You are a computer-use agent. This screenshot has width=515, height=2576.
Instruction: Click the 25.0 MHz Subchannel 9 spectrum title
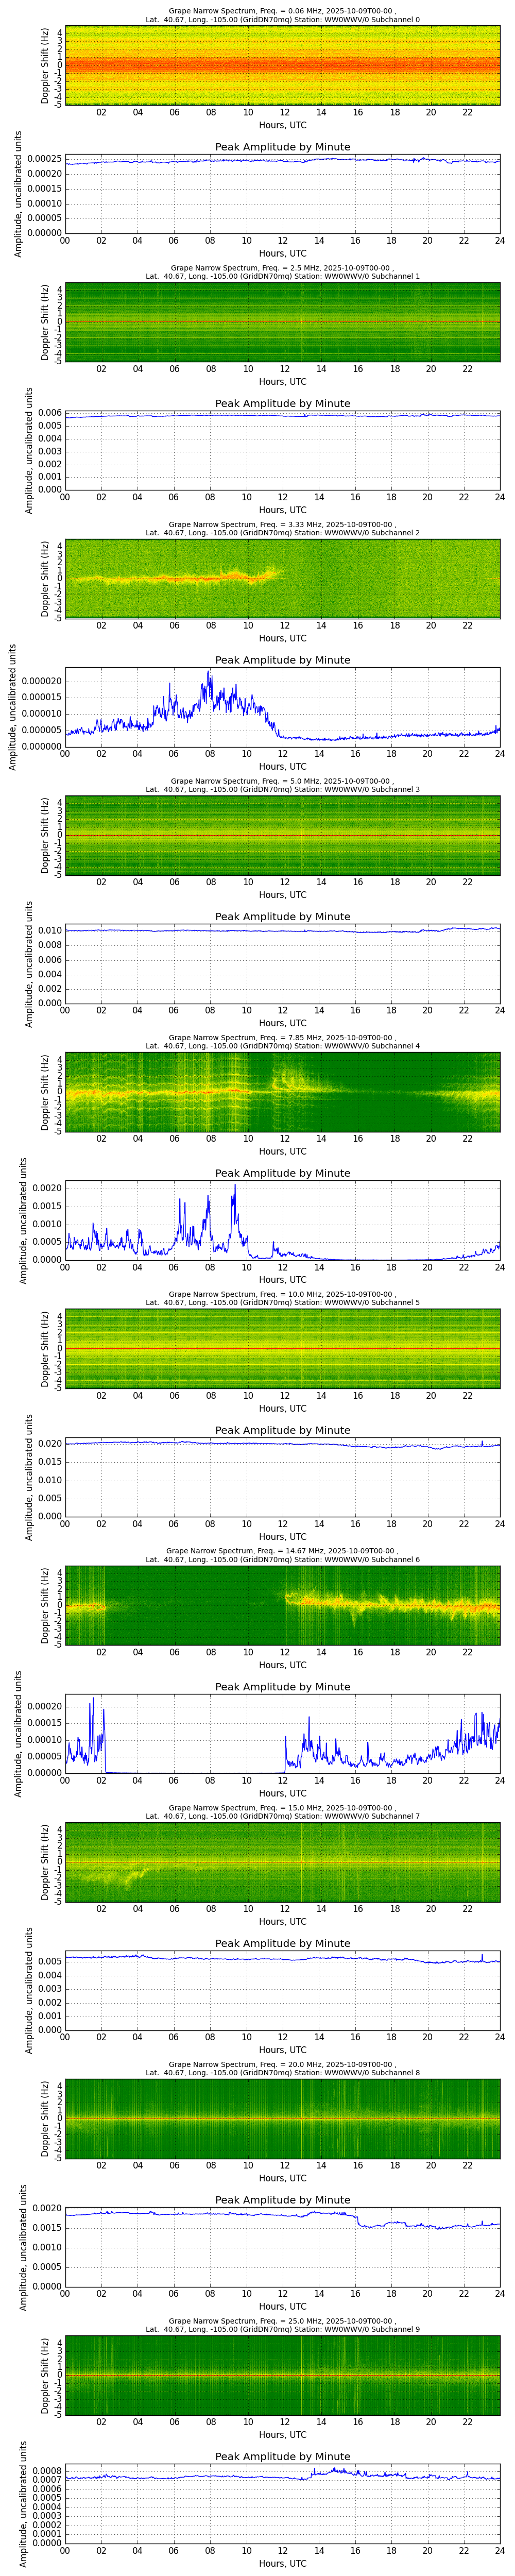282,2325
